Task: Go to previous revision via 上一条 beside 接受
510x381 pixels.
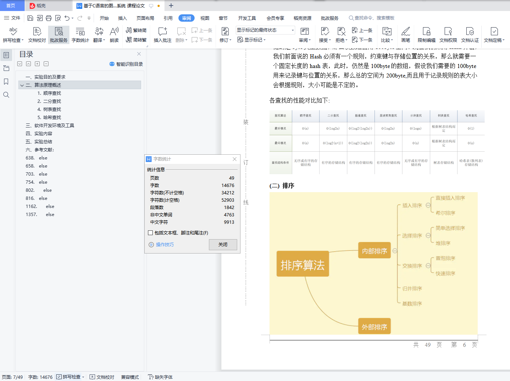Action: [x=362, y=30]
